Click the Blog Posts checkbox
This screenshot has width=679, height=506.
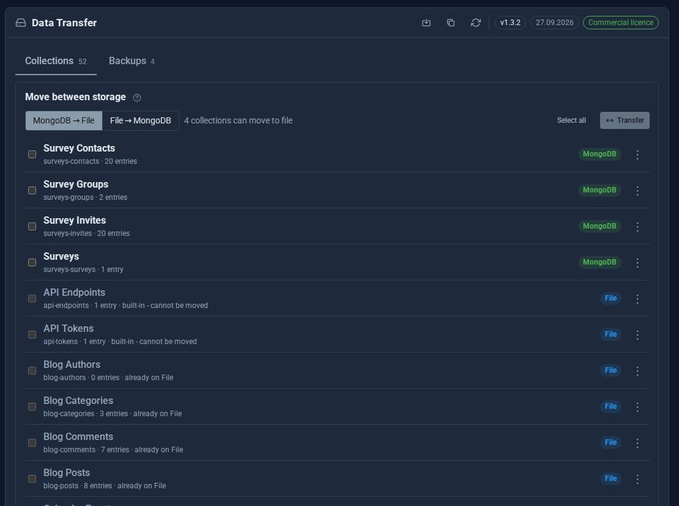(32, 479)
